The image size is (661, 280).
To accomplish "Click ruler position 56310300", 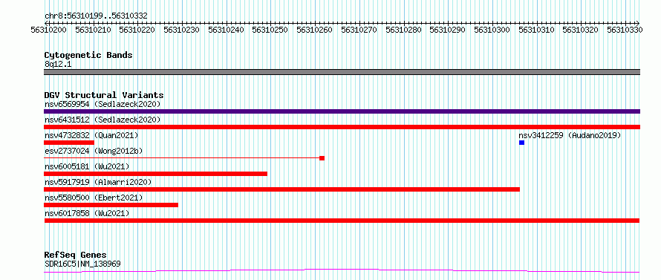I will [492, 30].
